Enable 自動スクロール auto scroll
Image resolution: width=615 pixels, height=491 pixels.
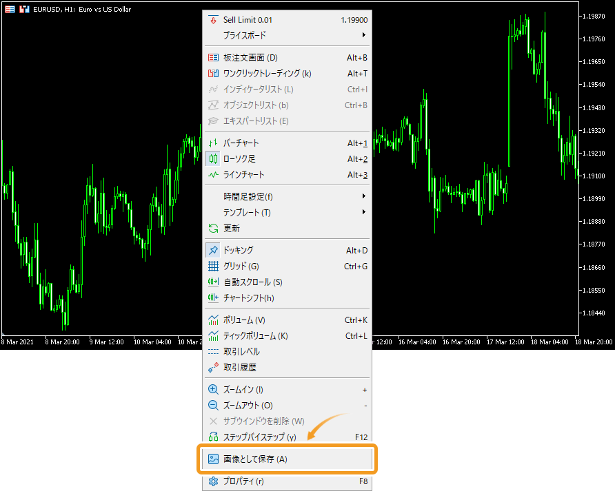tap(287, 282)
